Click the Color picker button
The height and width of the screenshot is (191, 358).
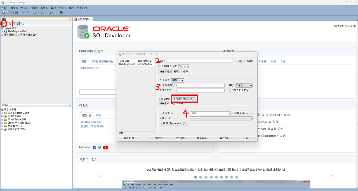pyautogui.click(x=241, y=61)
